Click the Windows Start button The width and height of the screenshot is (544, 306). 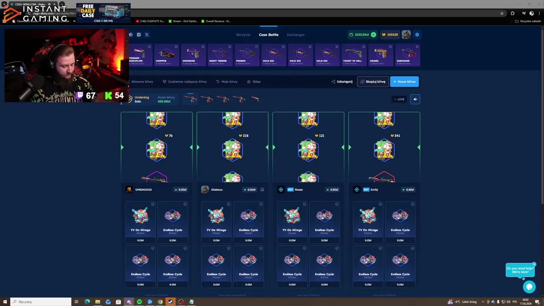coord(5,302)
